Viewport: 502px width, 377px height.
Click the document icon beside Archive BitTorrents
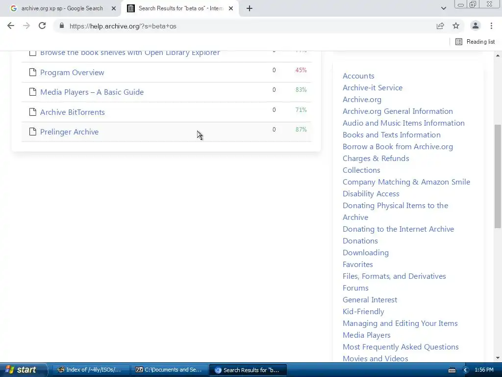point(33,112)
